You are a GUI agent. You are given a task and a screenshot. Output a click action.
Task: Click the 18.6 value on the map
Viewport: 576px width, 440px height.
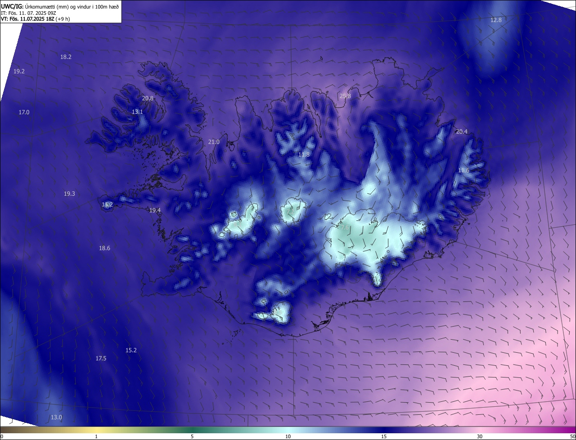coord(104,248)
